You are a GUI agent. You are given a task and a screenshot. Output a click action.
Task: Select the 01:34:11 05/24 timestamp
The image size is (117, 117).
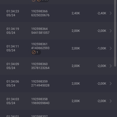click(x=13, y=48)
